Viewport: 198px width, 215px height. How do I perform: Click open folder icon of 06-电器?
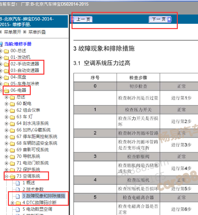click(x=6, y=90)
